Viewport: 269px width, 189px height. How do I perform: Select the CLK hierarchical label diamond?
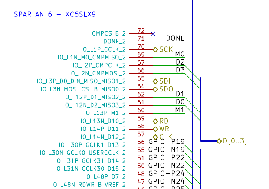[x=155, y=137]
